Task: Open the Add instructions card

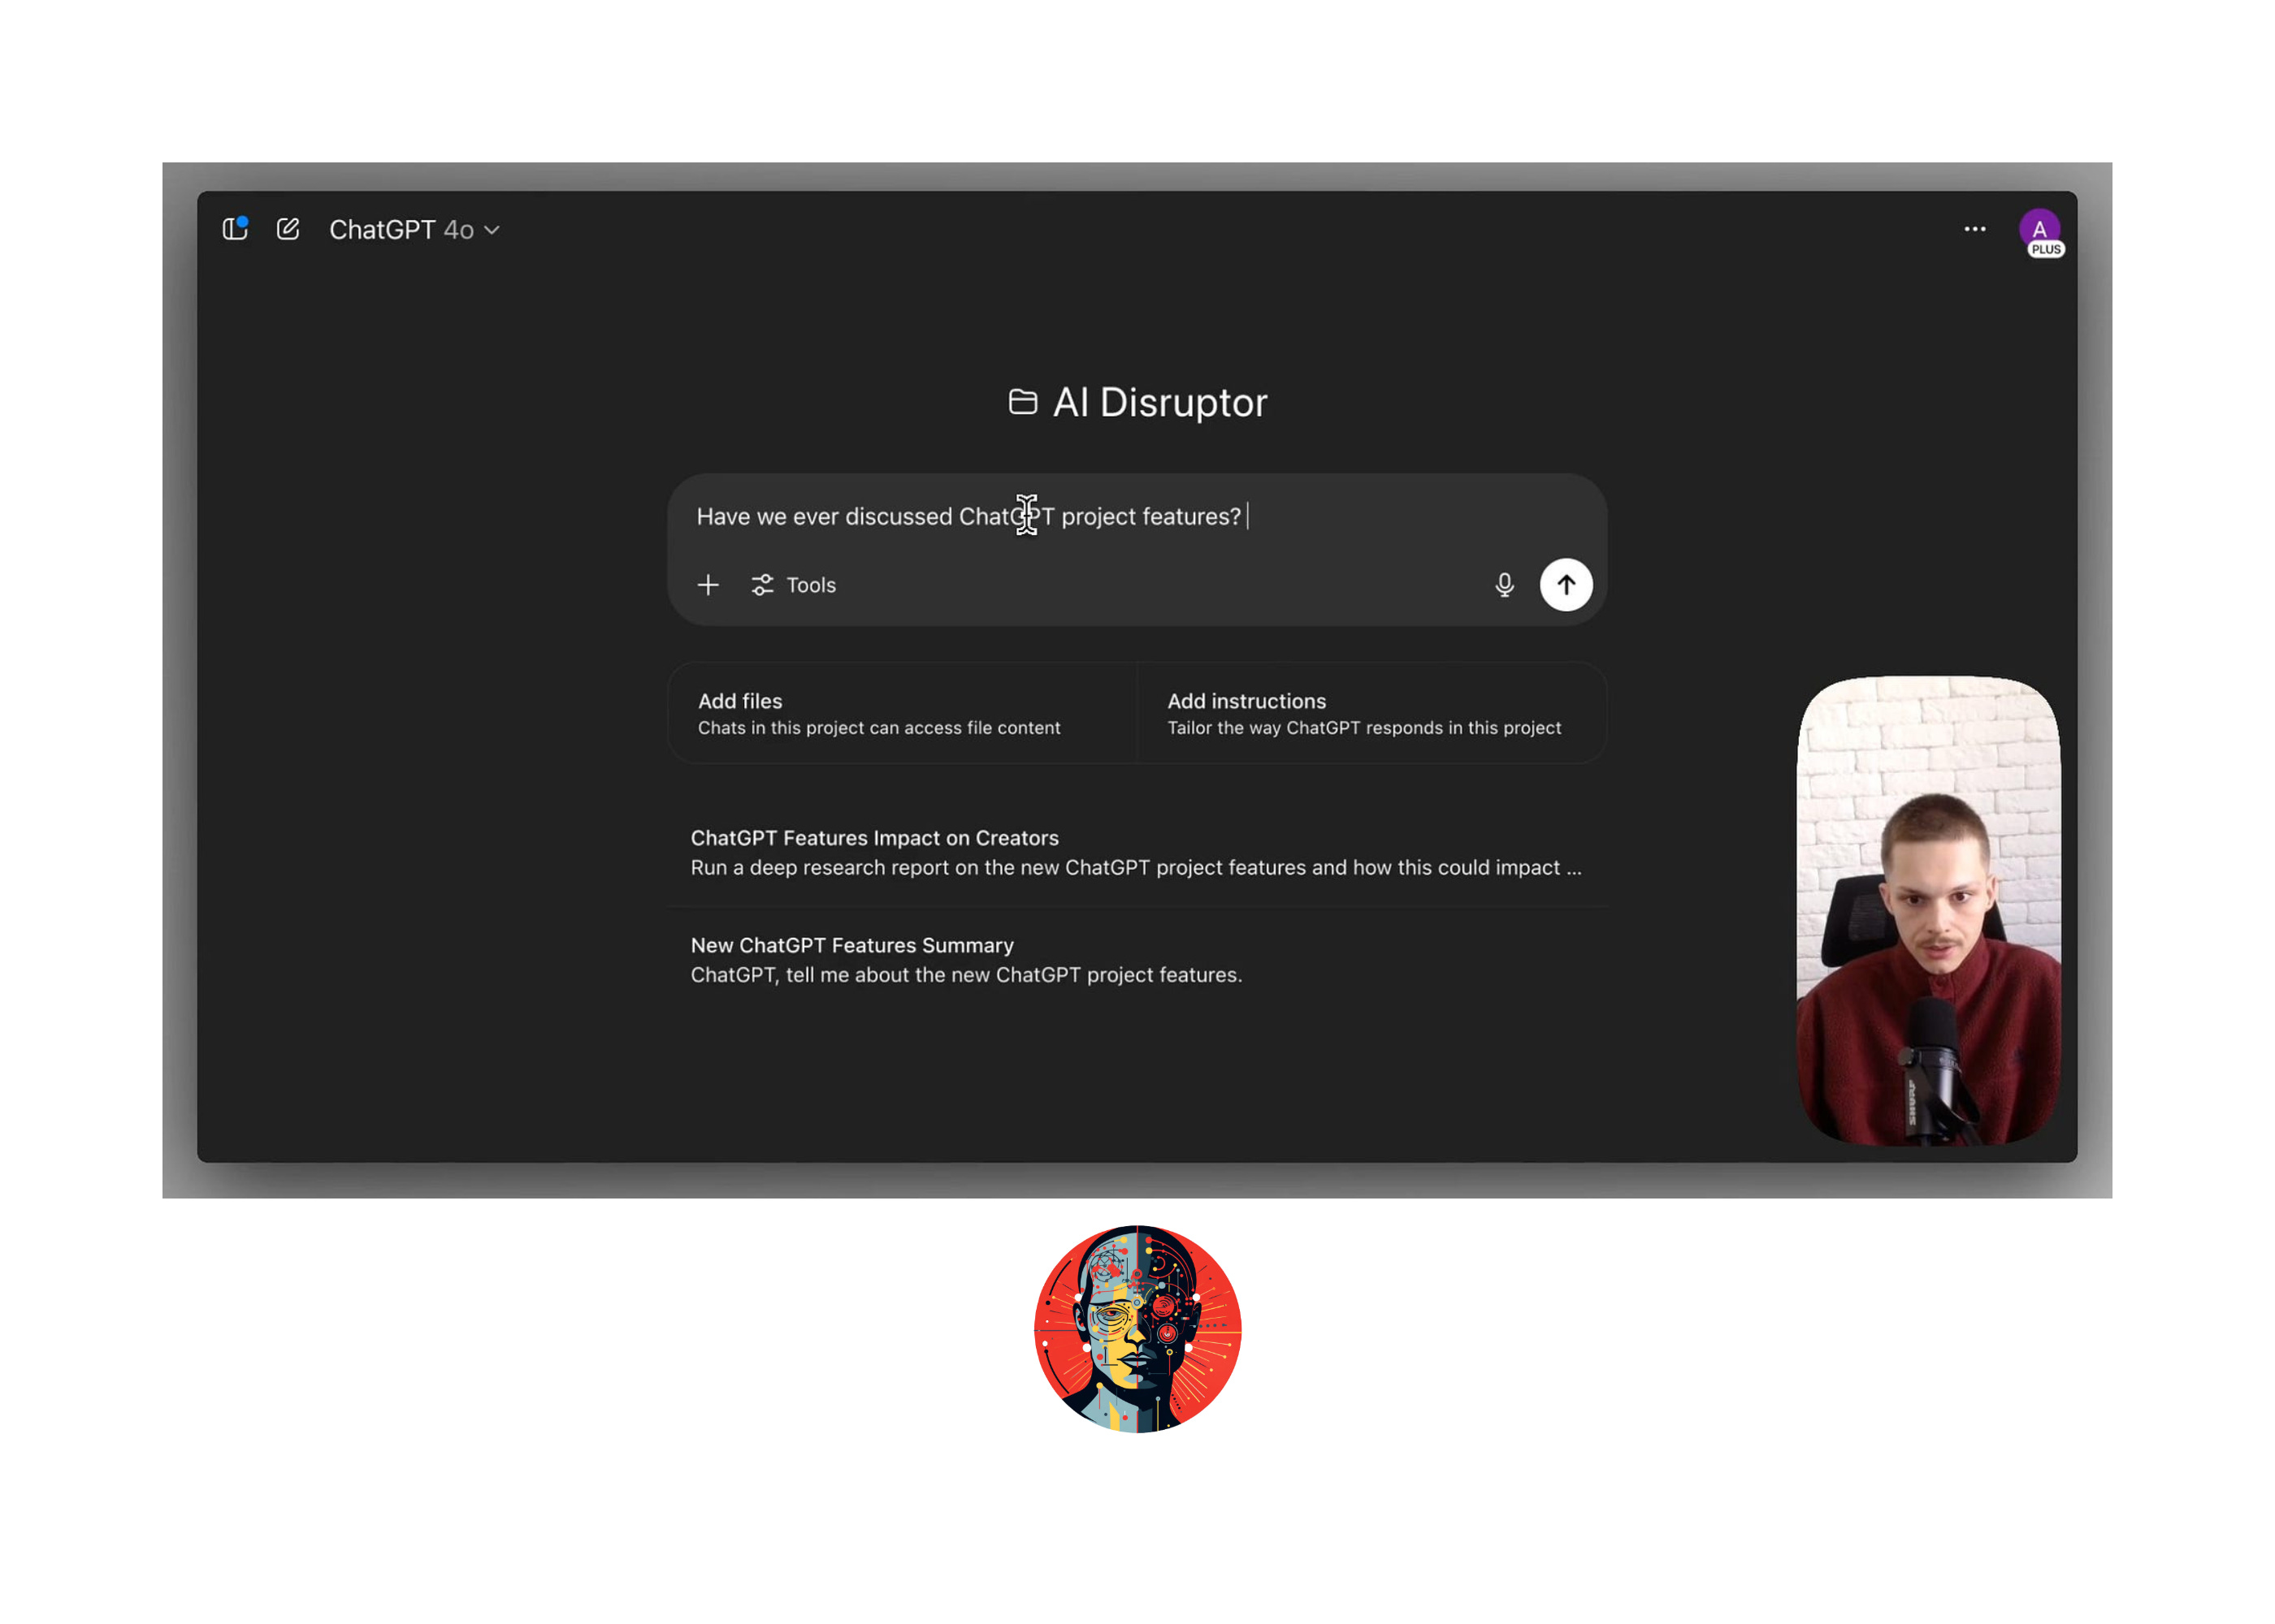Action: pyautogui.click(x=1371, y=713)
